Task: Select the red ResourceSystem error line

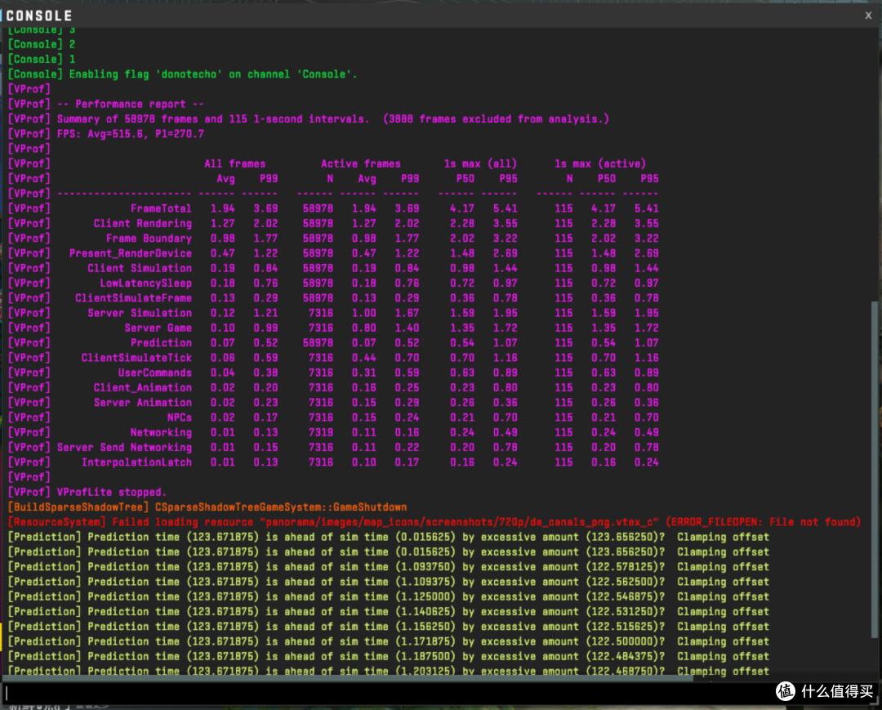Action: [434, 522]
